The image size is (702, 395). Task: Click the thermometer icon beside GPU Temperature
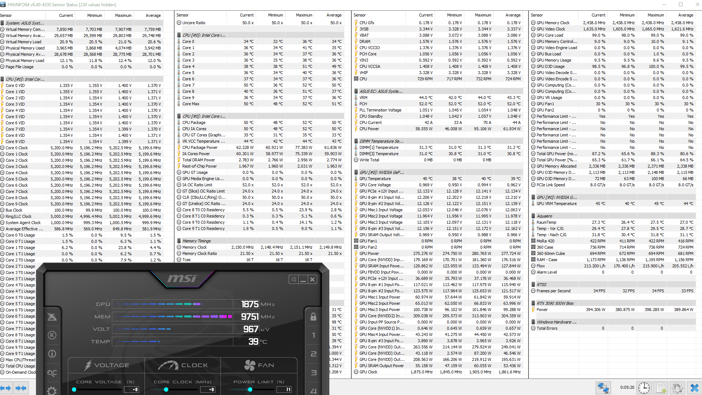[356, 179]
